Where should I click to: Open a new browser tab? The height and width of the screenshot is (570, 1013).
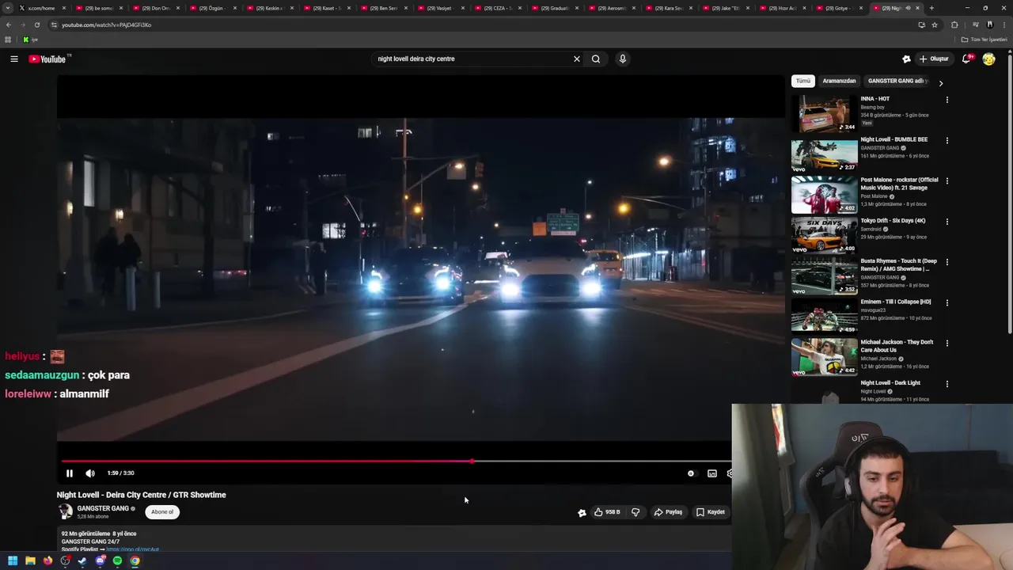(x=931, y=8)
